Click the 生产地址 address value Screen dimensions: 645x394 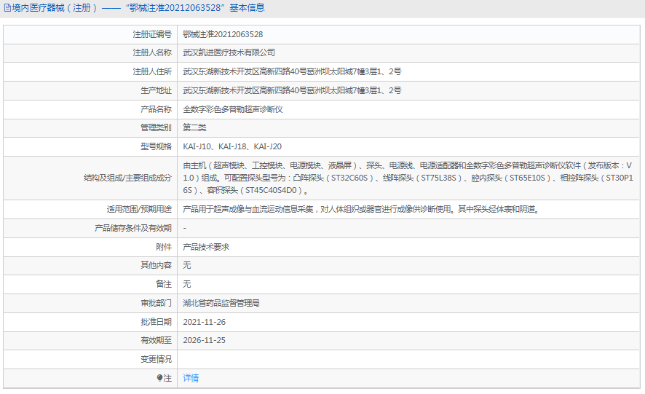tap(292, 90)
